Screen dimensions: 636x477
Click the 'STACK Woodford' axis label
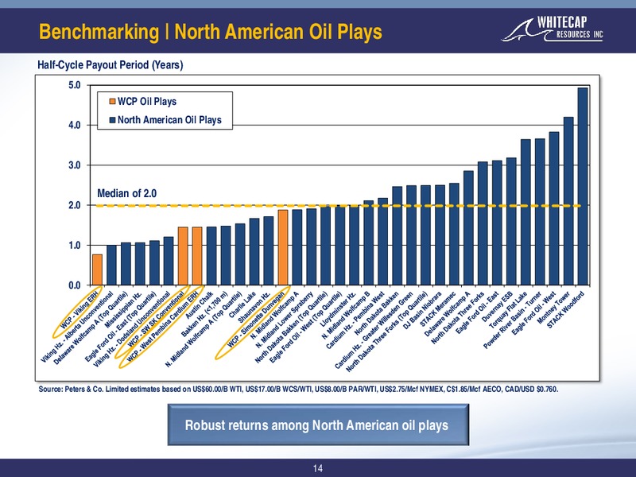coord(565,310)
